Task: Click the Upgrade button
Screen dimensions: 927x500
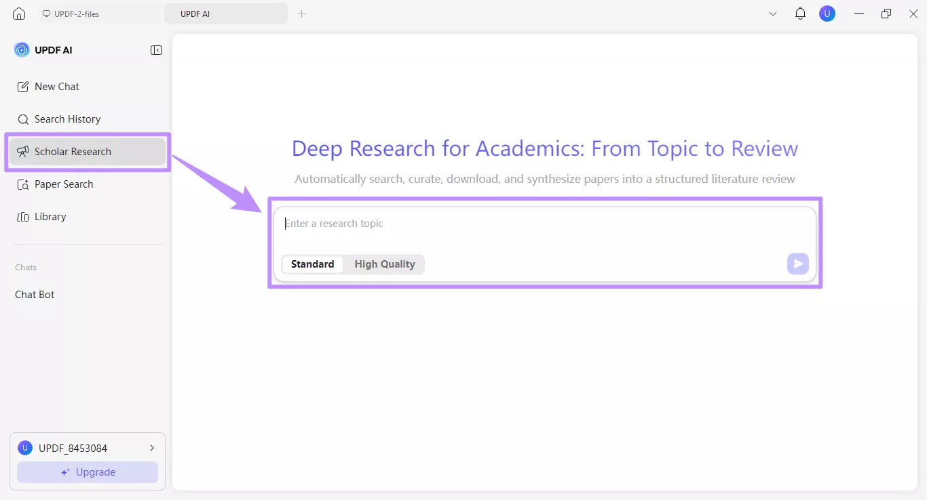Action: 88,472
